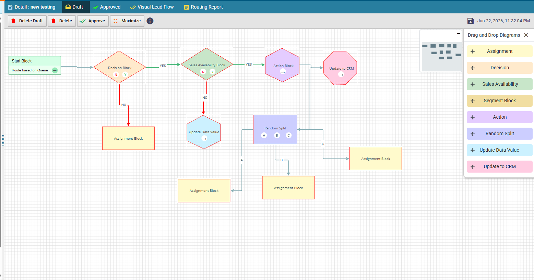
Task: Select the N option in Decision Block
Action: pyautogui.click(x=116, y=74)
